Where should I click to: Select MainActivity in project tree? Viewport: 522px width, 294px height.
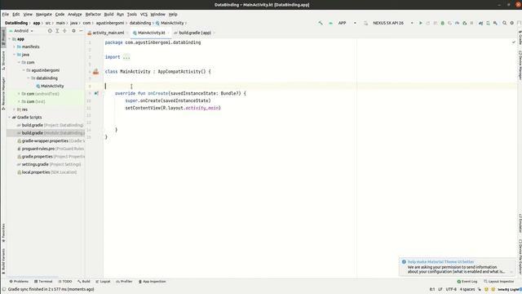coord(50,86)
